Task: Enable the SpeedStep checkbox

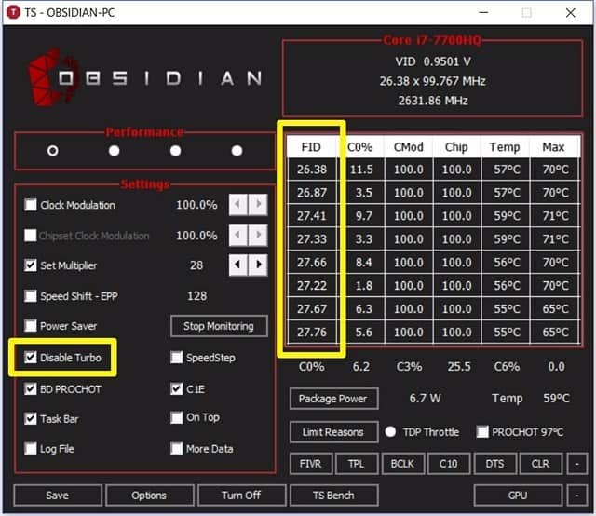Action: pyautogui.click(x=177, y=357)
